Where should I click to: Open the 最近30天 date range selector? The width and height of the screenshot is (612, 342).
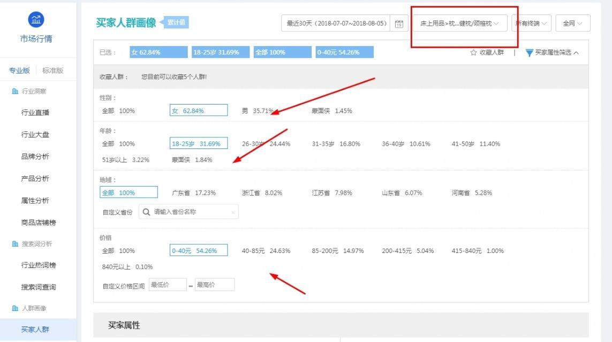[336, 24]
